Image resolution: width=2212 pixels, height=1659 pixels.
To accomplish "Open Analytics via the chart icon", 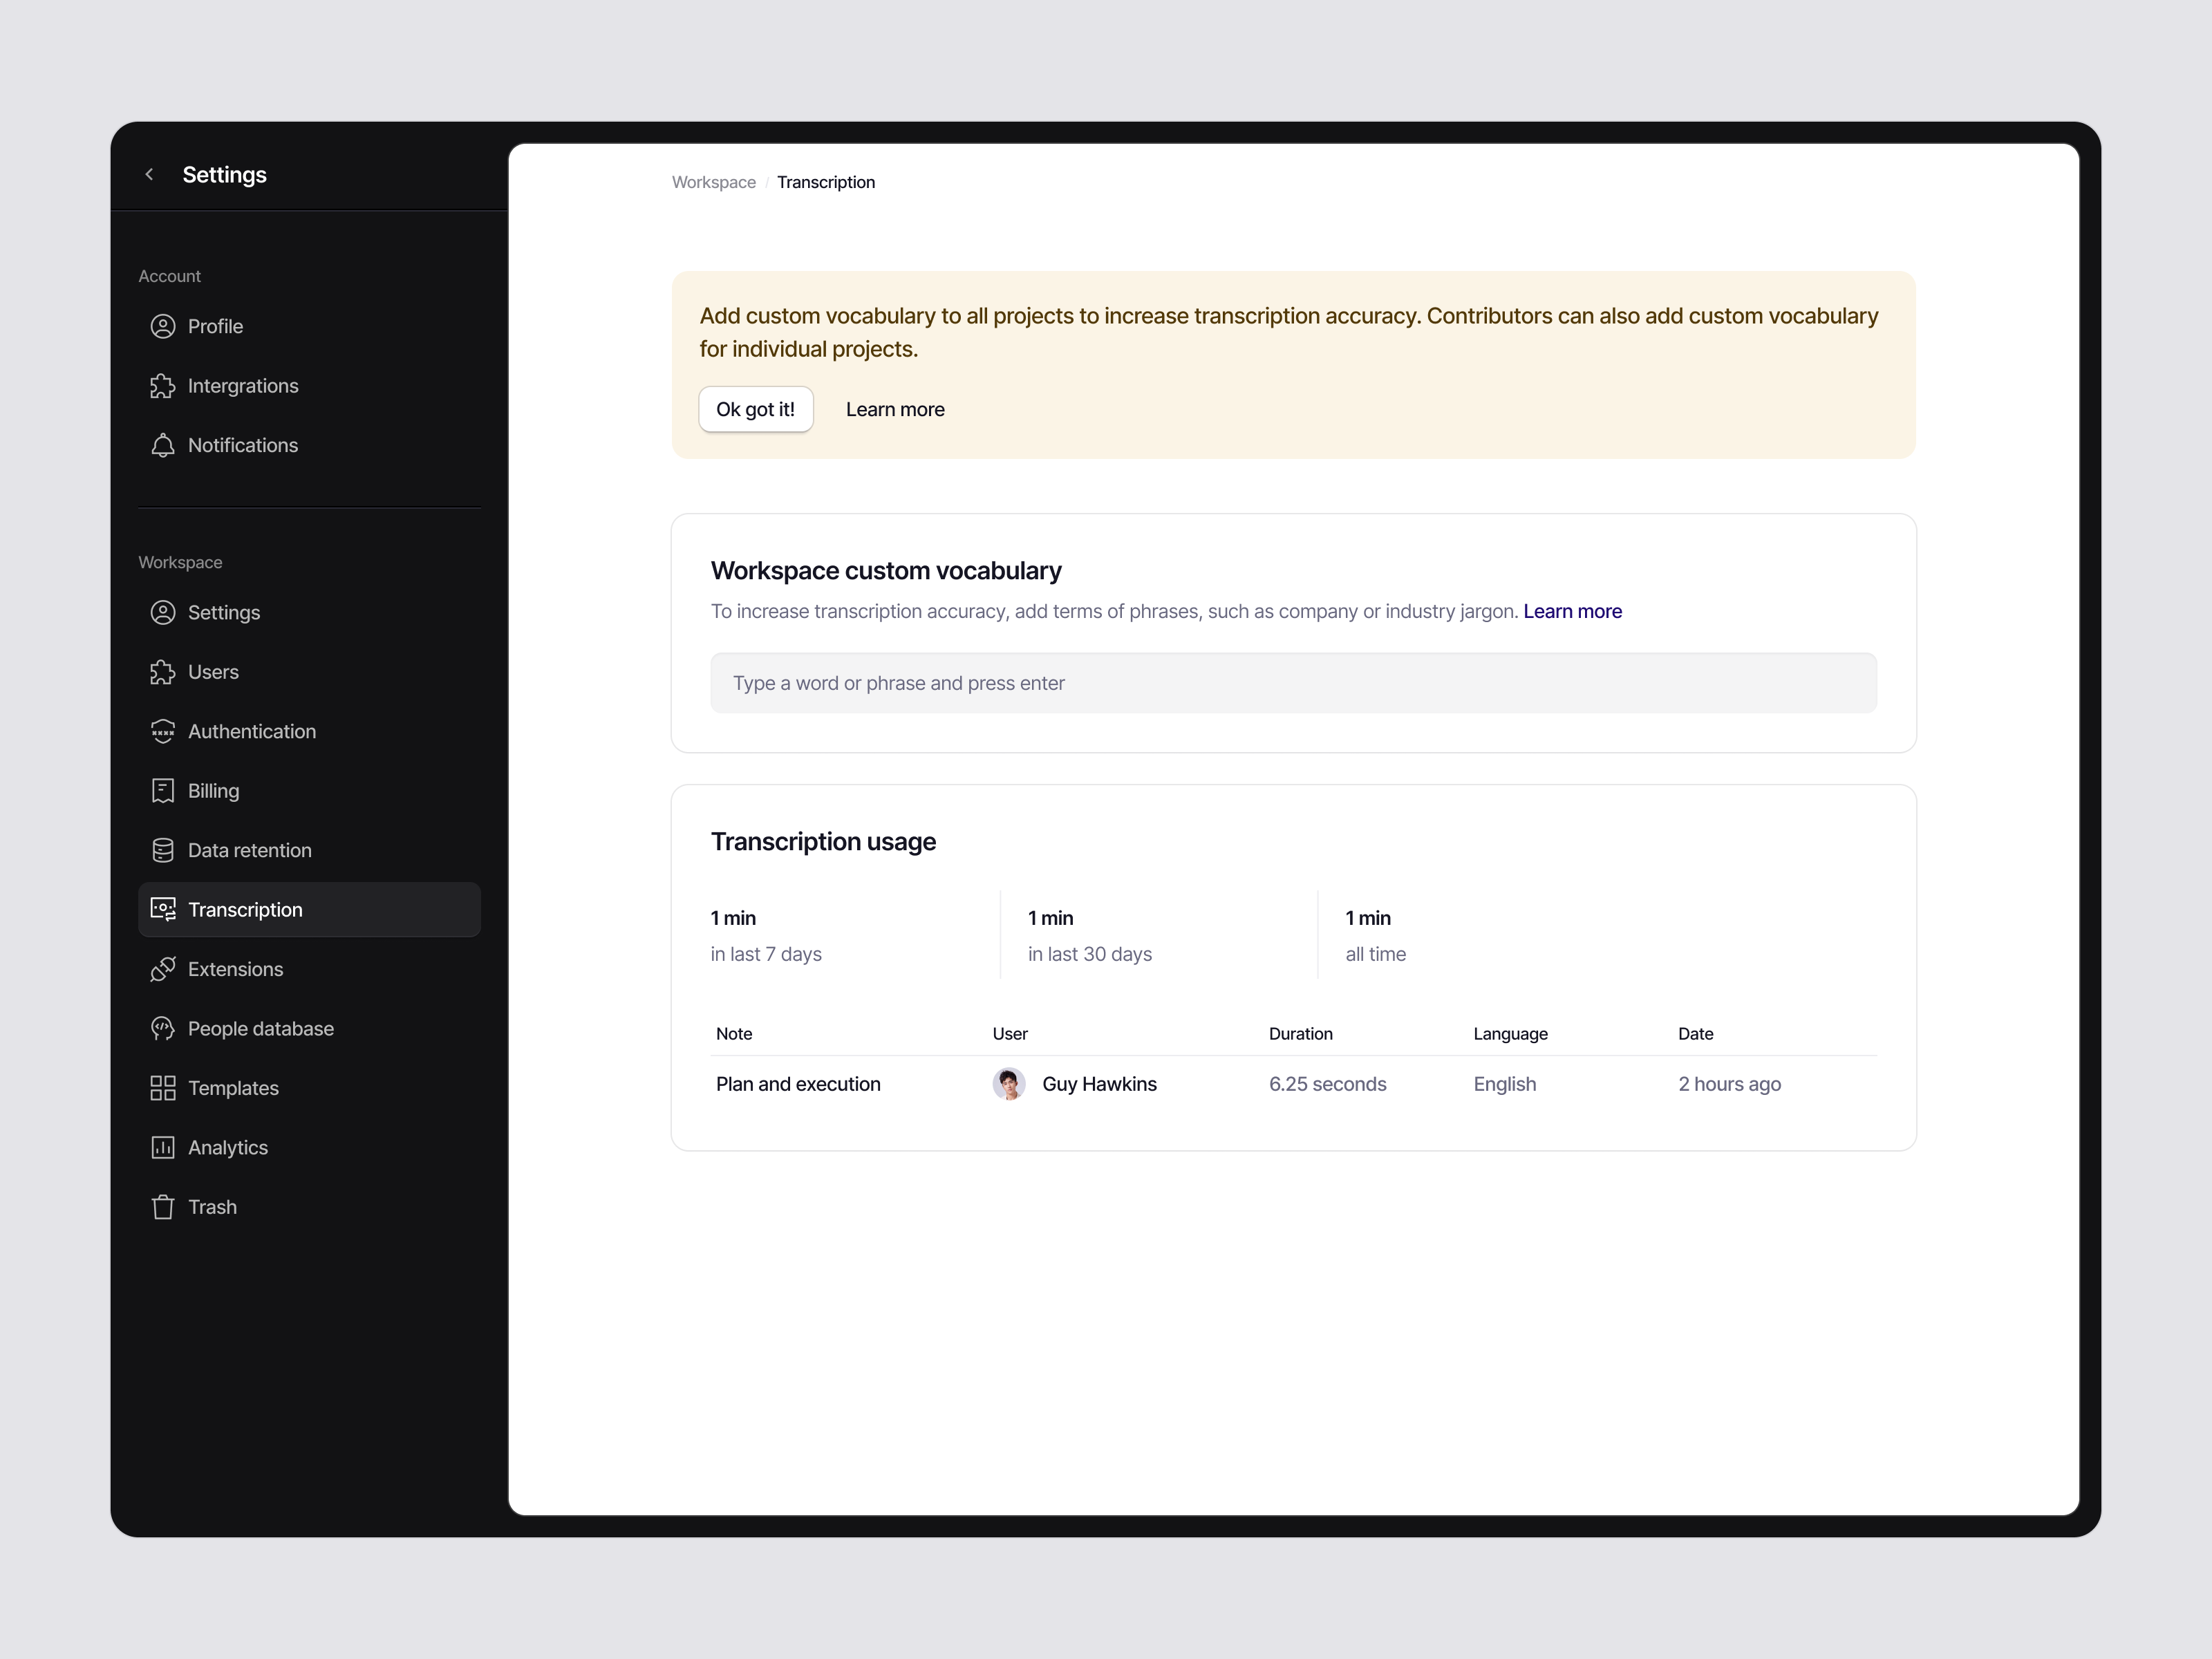I will (163, 1147).
